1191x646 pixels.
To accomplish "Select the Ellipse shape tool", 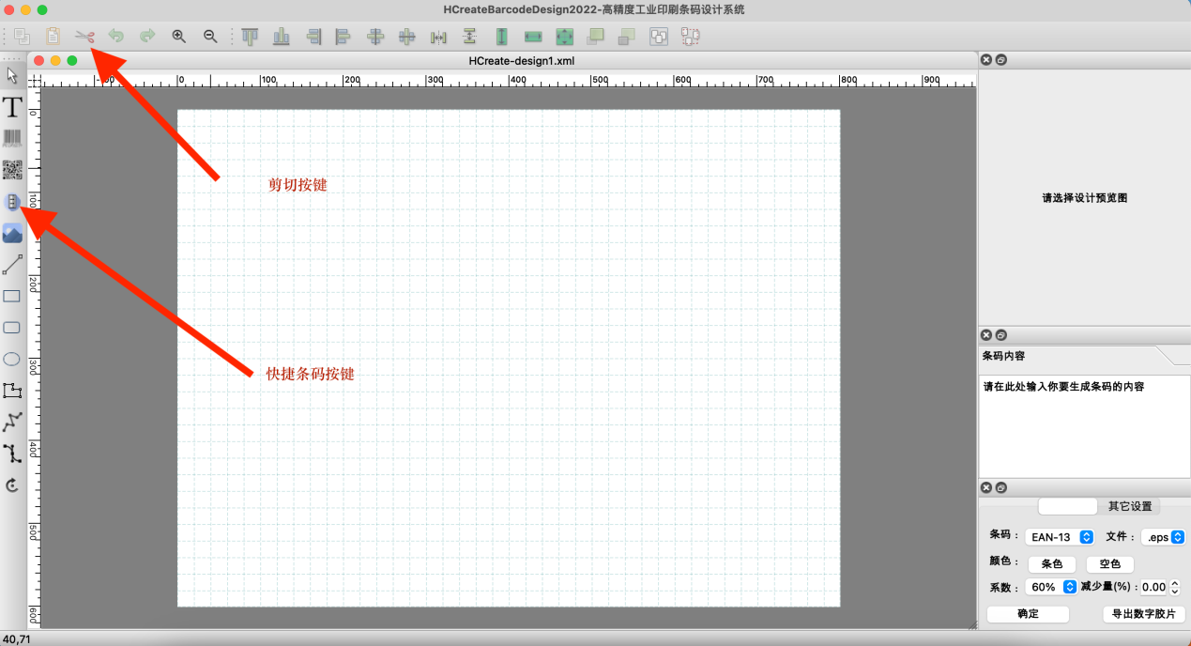I will pos(12,359).
